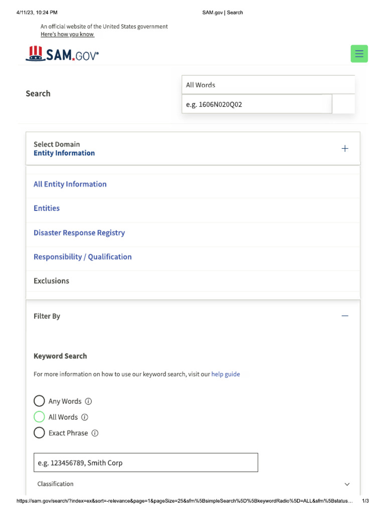This screenshot has width=385, height=513.
Task: Click Here's how you know link
Action: click(67, 34)
